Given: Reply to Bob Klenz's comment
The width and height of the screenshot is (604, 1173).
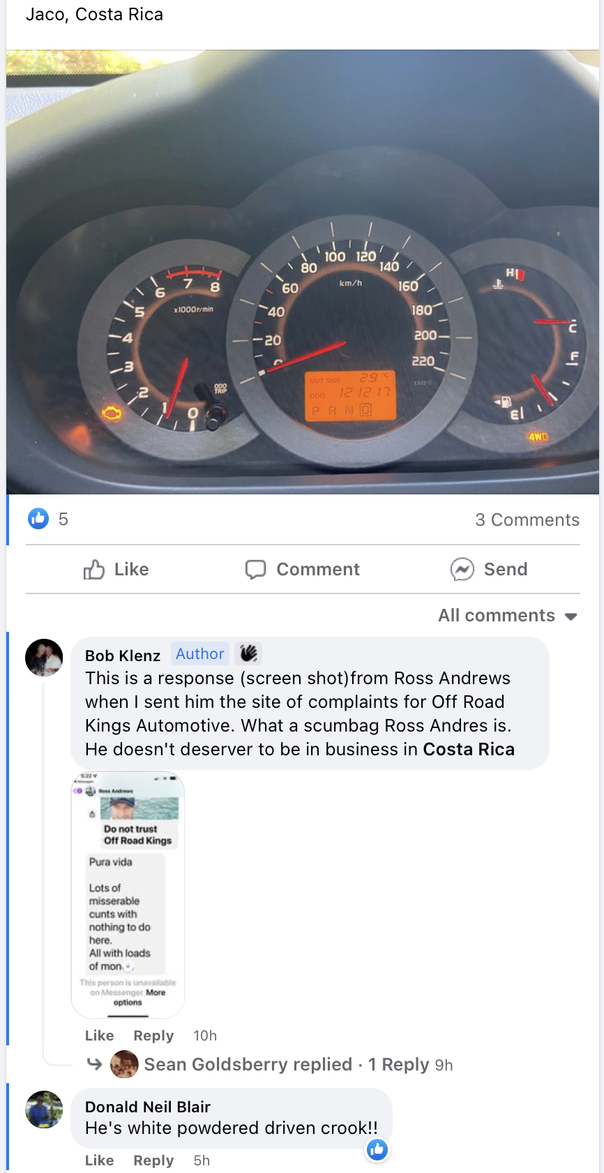Looking at the screenshot, I should click(153, 1036).
